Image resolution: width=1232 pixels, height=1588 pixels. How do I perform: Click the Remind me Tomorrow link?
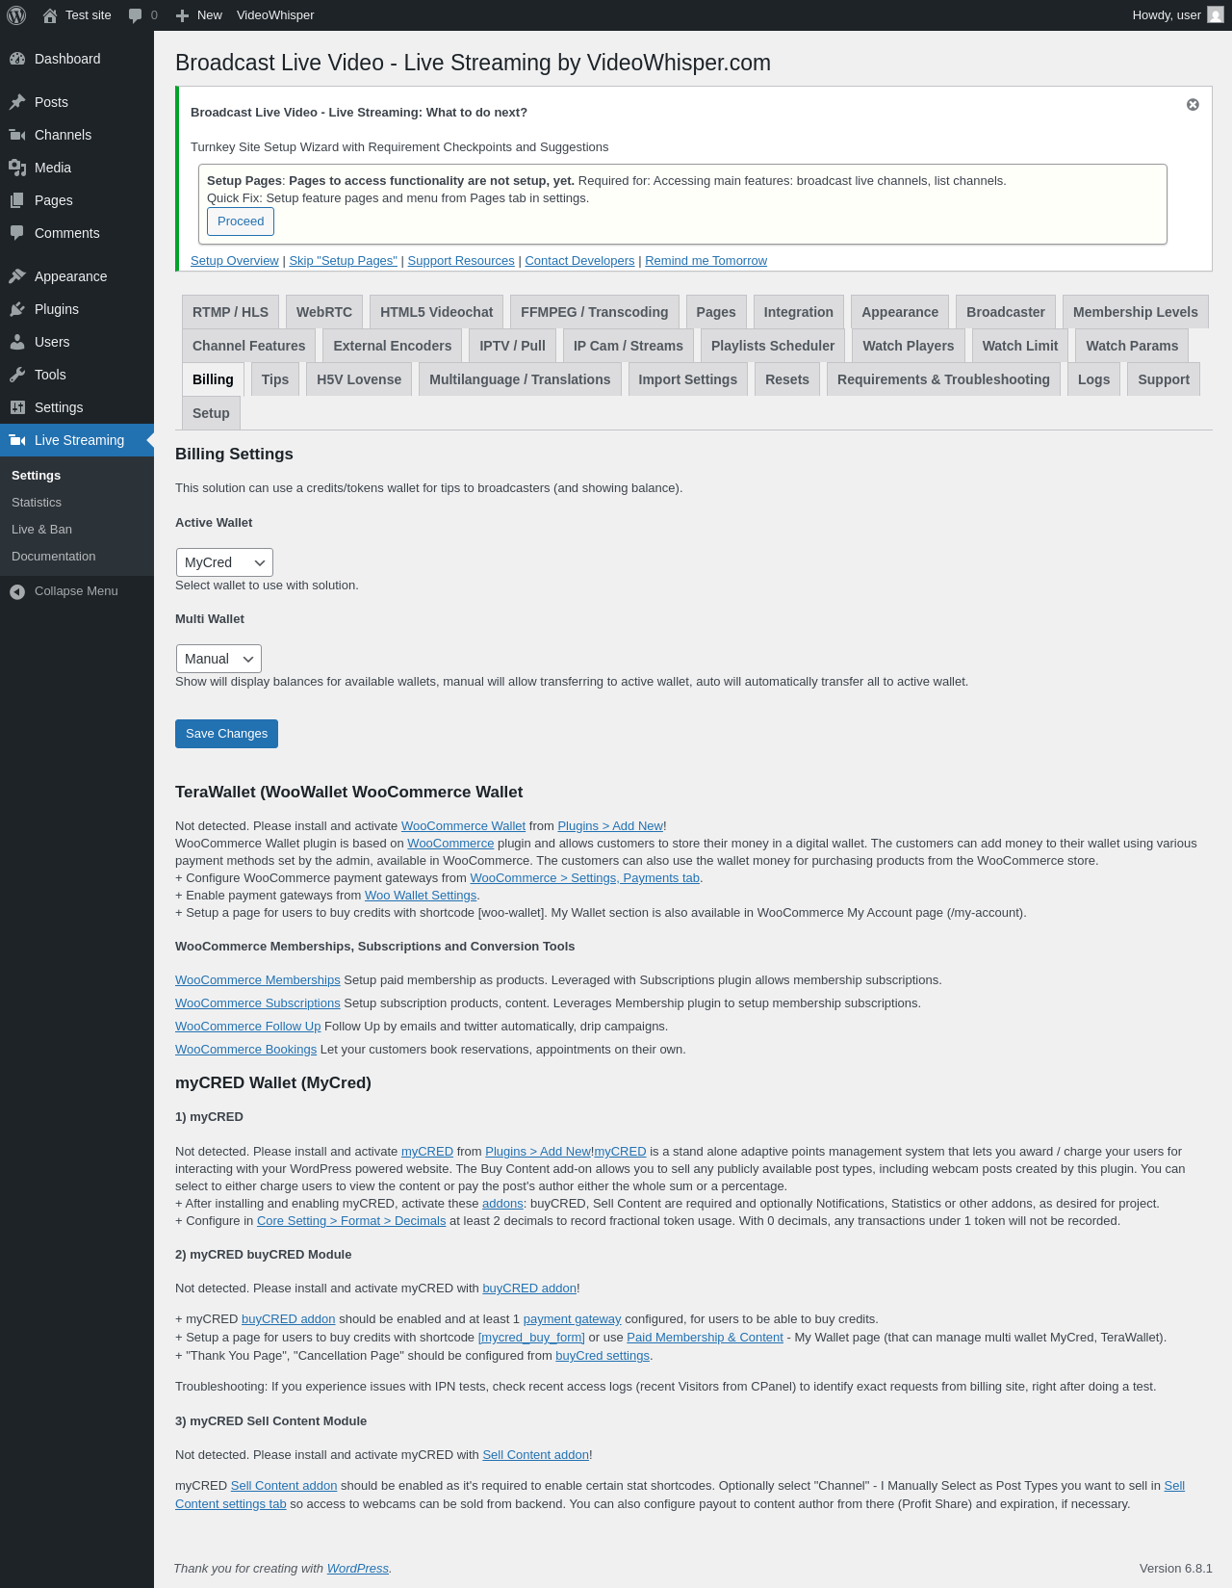pyautogui.click(x=706, y=261)
